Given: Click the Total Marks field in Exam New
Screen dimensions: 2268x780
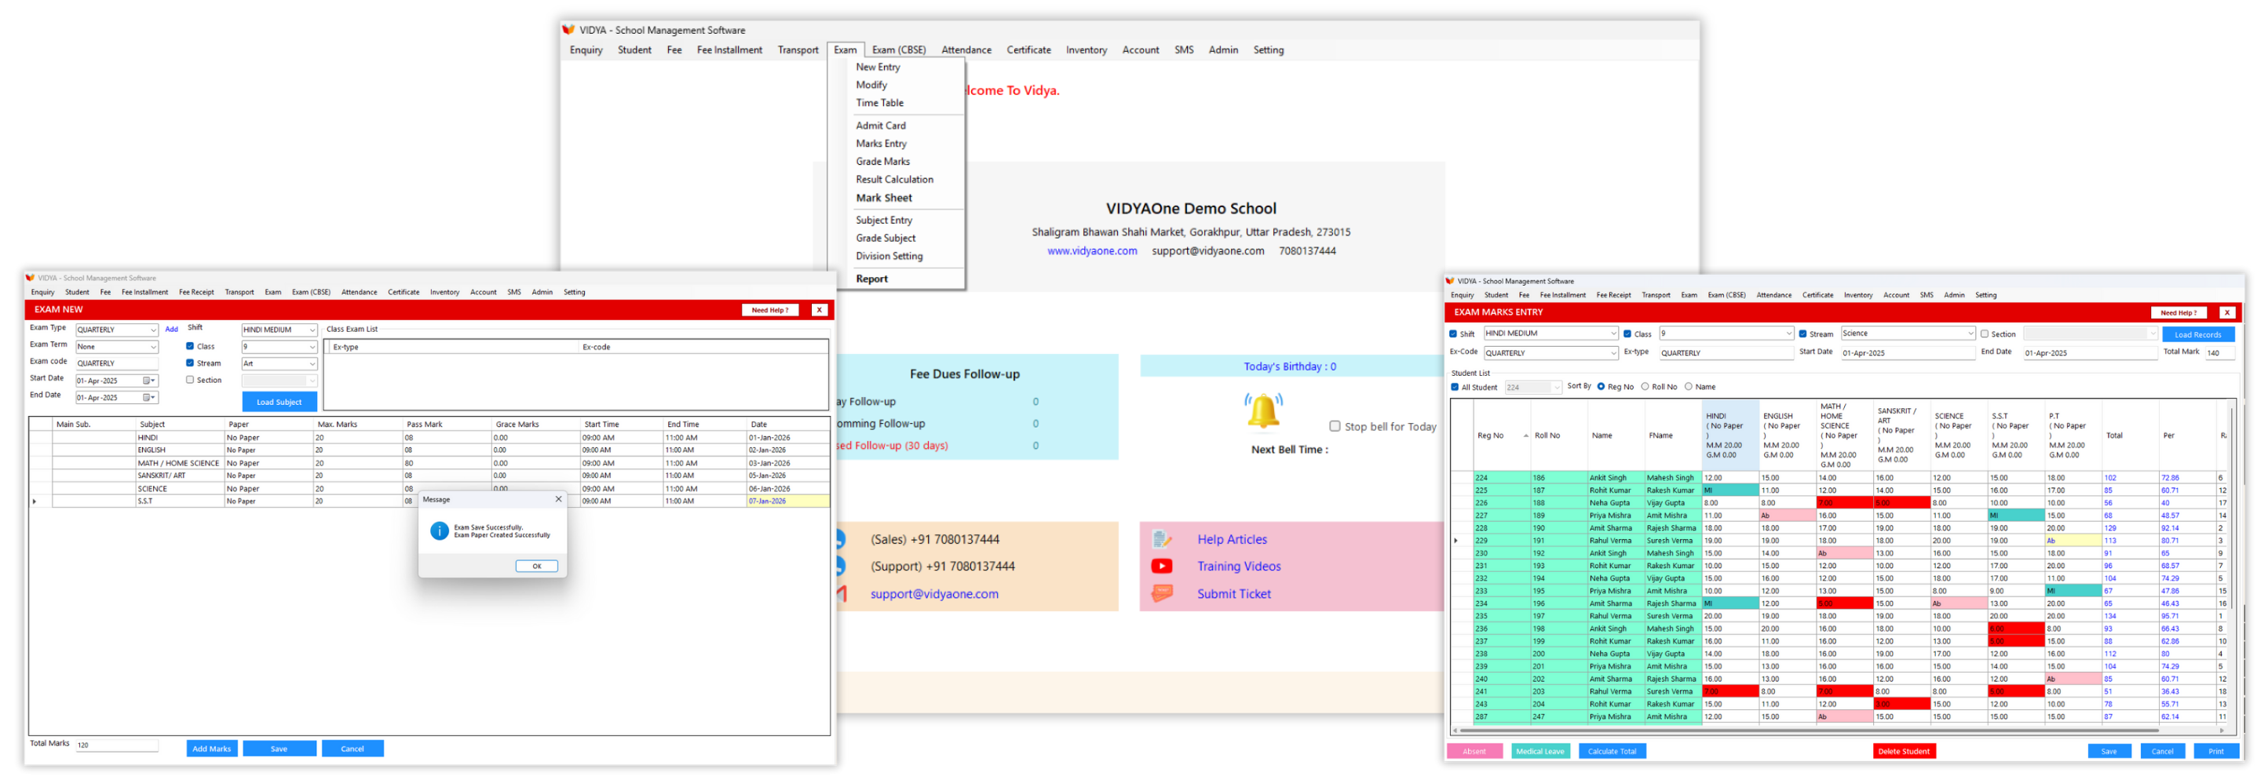Looking at the screenshot, I should [116, 745].
